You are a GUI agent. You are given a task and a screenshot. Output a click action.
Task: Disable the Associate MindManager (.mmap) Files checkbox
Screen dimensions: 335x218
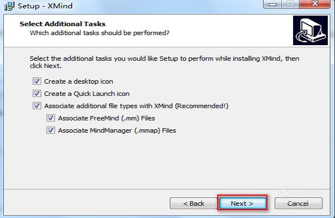point(51,130)
